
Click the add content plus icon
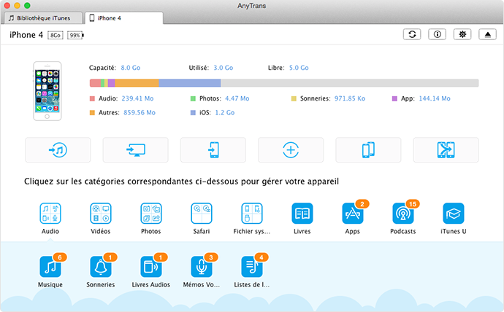[x=291, y=150]
